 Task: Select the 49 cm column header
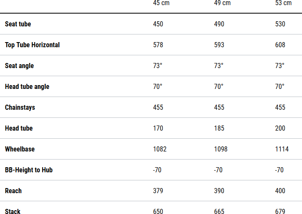click(222, 3)
